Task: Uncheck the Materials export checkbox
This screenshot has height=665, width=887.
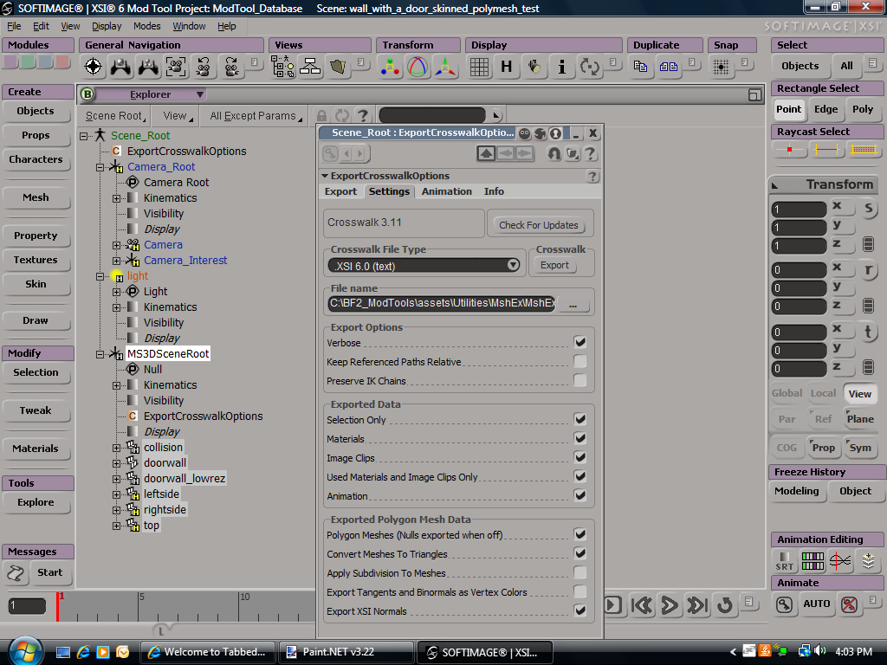Action: click(579, 438)
